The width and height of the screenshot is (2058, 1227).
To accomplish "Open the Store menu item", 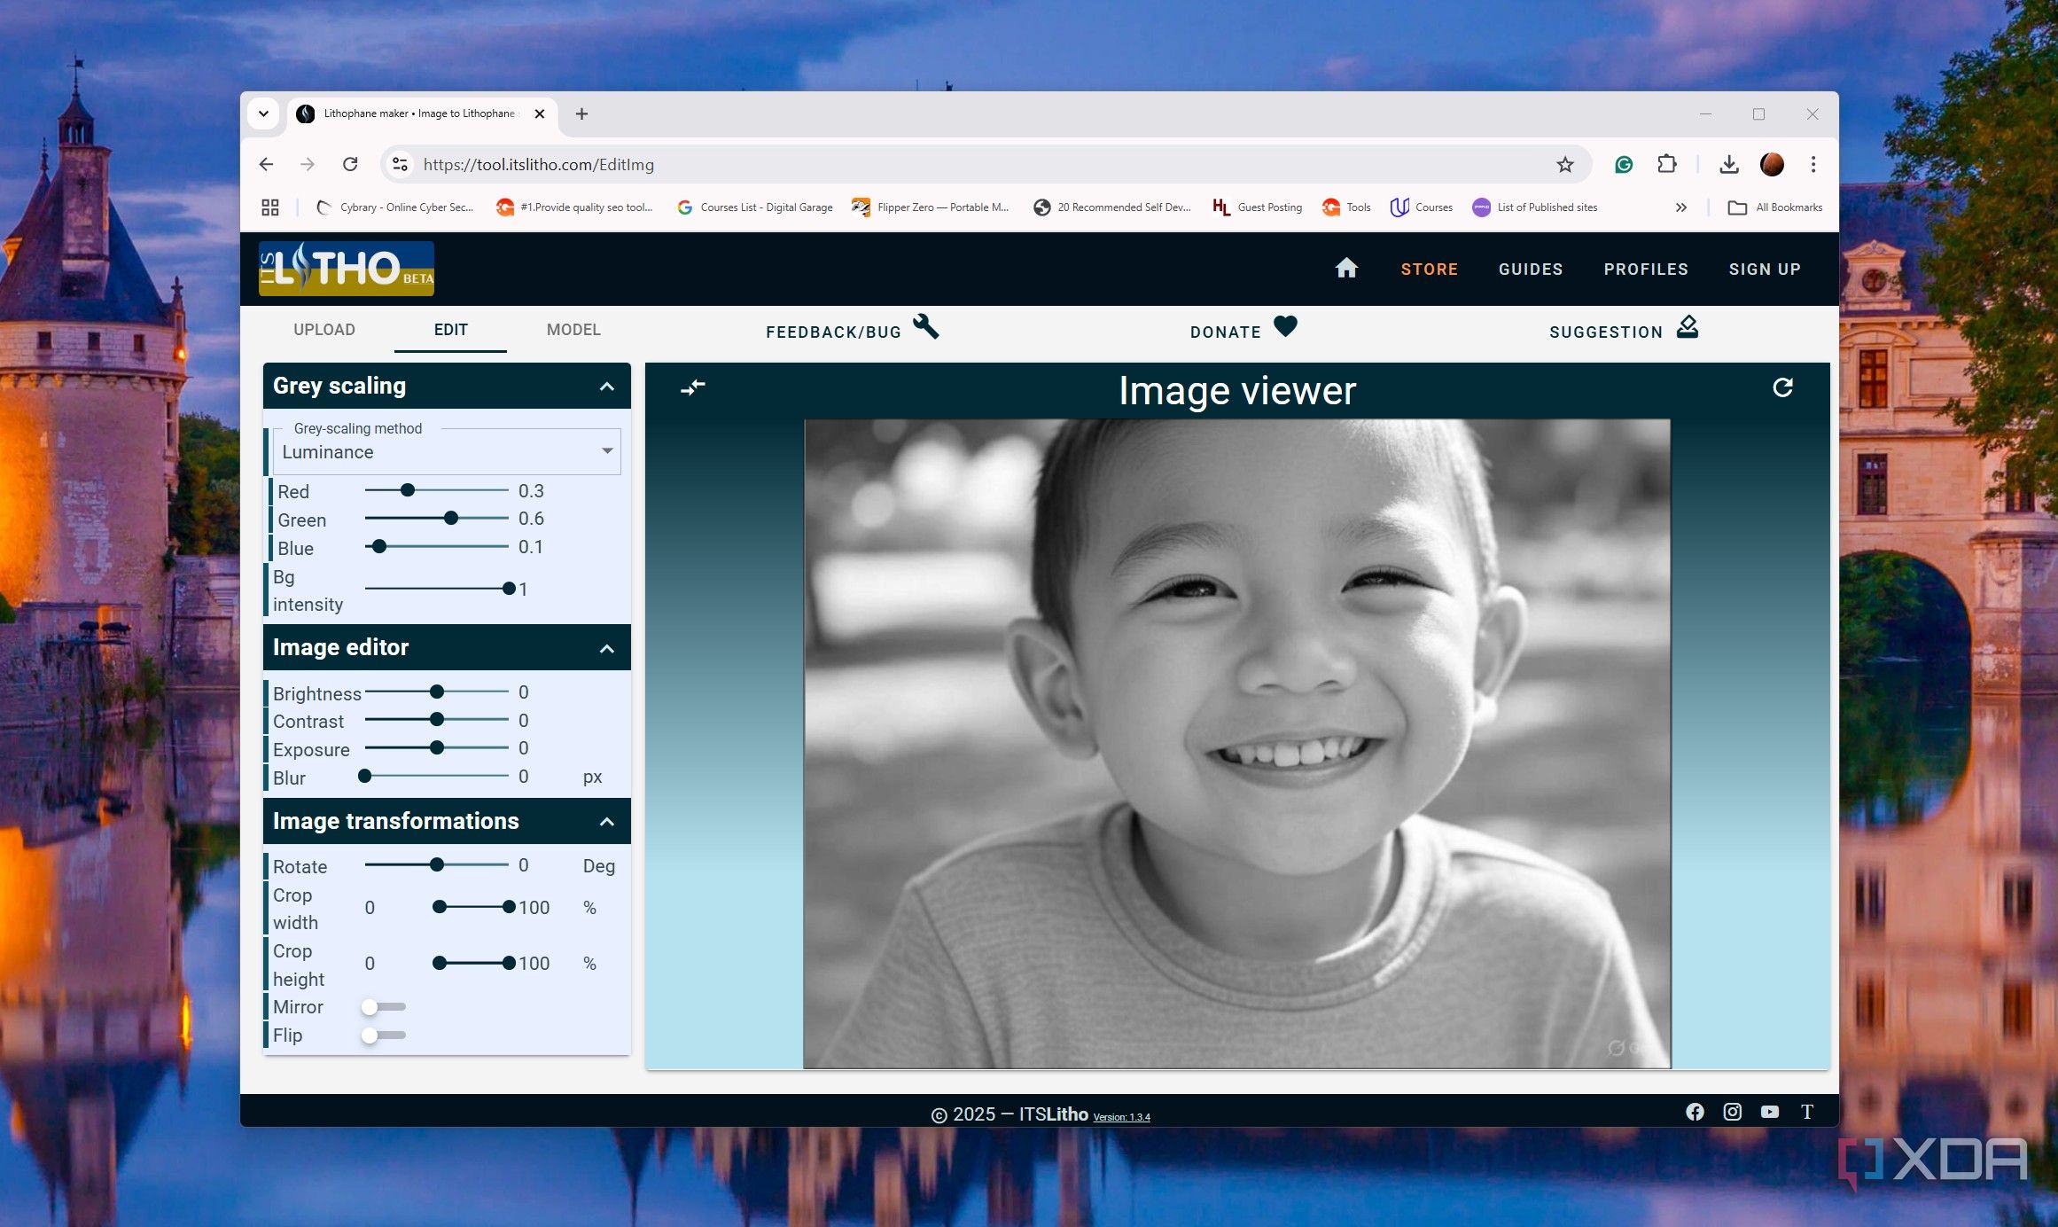I will (1429, 270).
